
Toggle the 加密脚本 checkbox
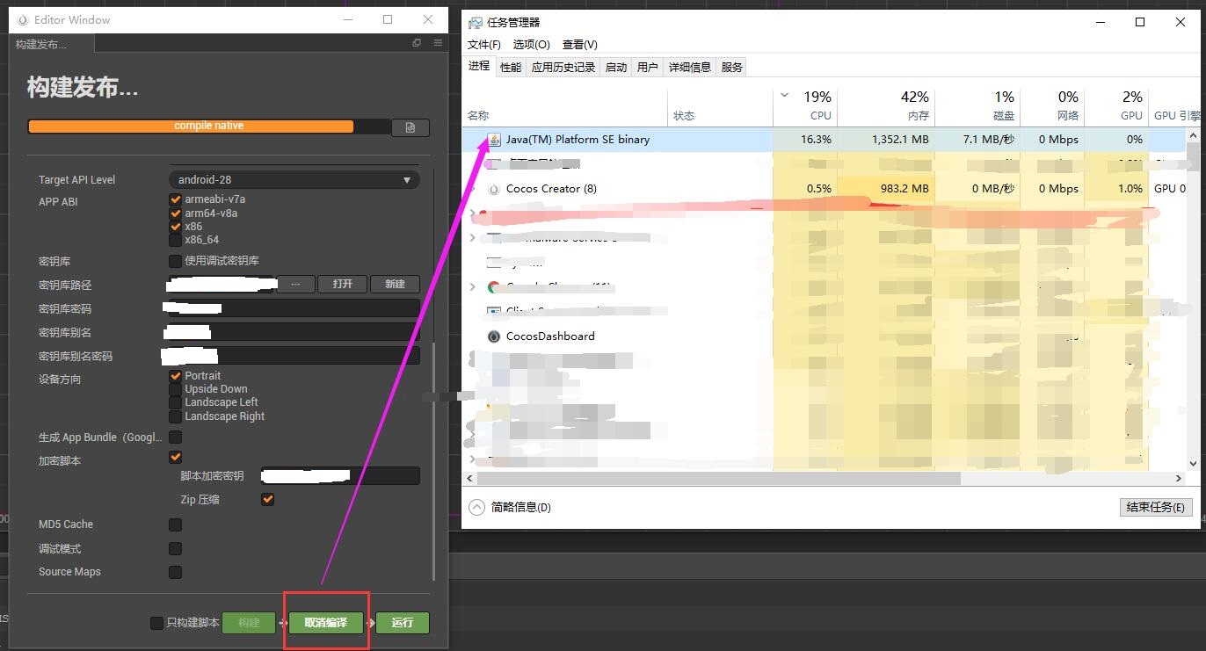coord(176,457)
